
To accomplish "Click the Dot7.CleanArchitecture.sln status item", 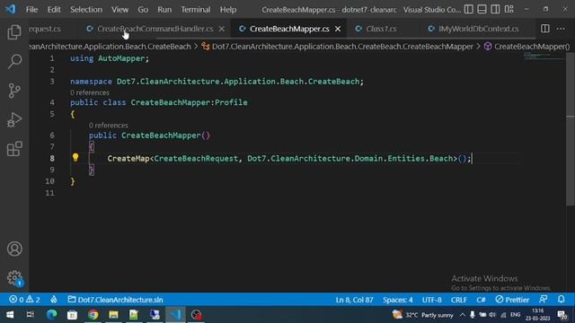I will (115, 300).
